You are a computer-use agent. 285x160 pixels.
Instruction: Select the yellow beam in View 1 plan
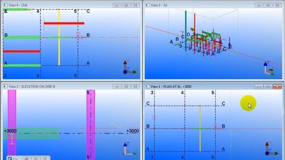pos(200,128)
